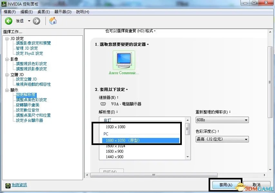Open the 檔案(F) menu
This screenshot has width=275, height=193.
point(9,12)
